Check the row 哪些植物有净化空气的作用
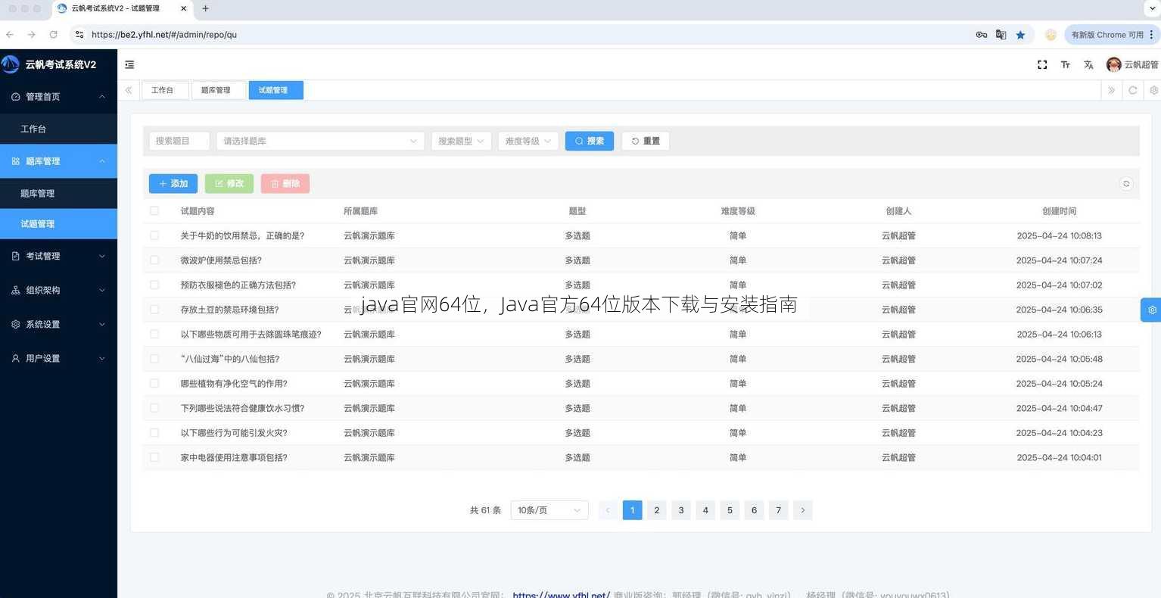This screenshot has width=1161, height=598. [x=154, y=383]
